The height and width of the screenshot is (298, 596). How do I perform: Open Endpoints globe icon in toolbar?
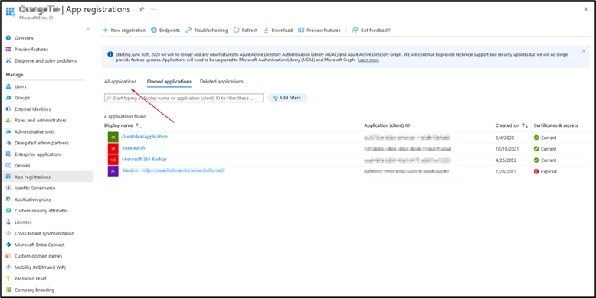pos(154,30)
